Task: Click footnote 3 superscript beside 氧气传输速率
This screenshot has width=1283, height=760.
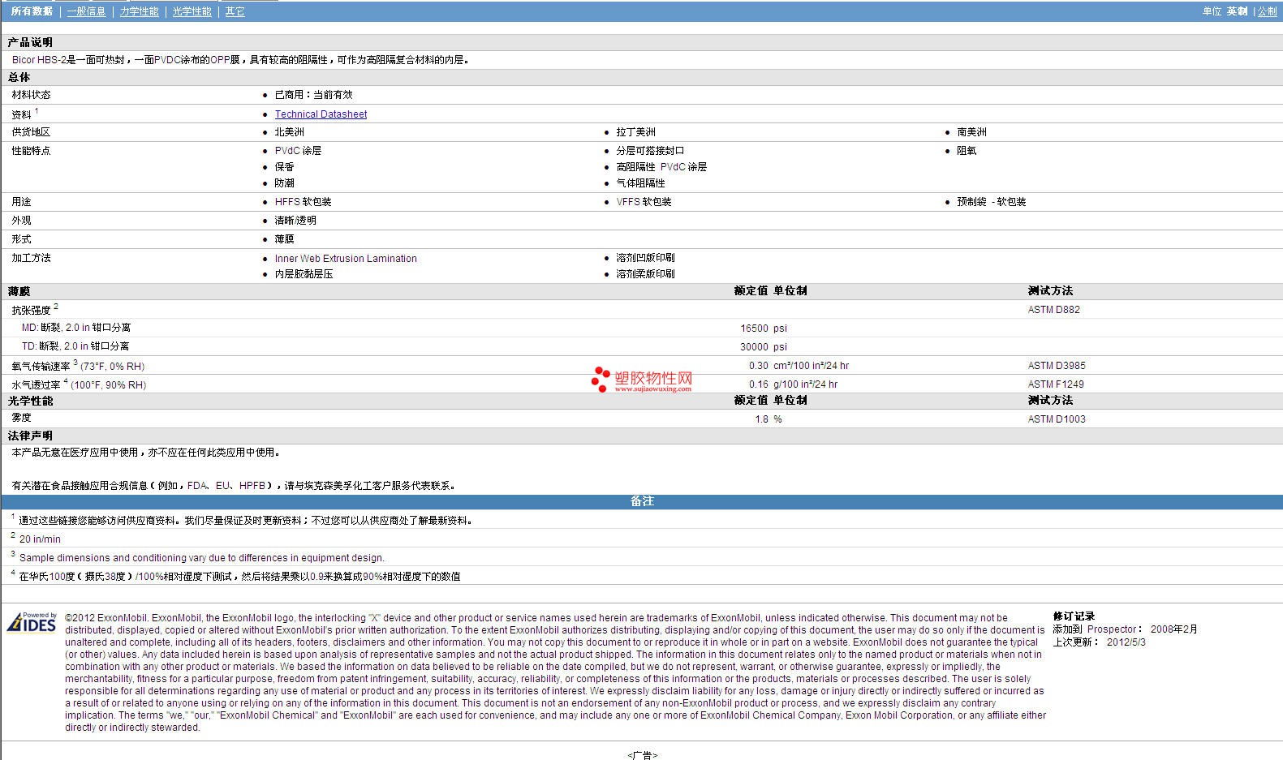Action: 75,363
